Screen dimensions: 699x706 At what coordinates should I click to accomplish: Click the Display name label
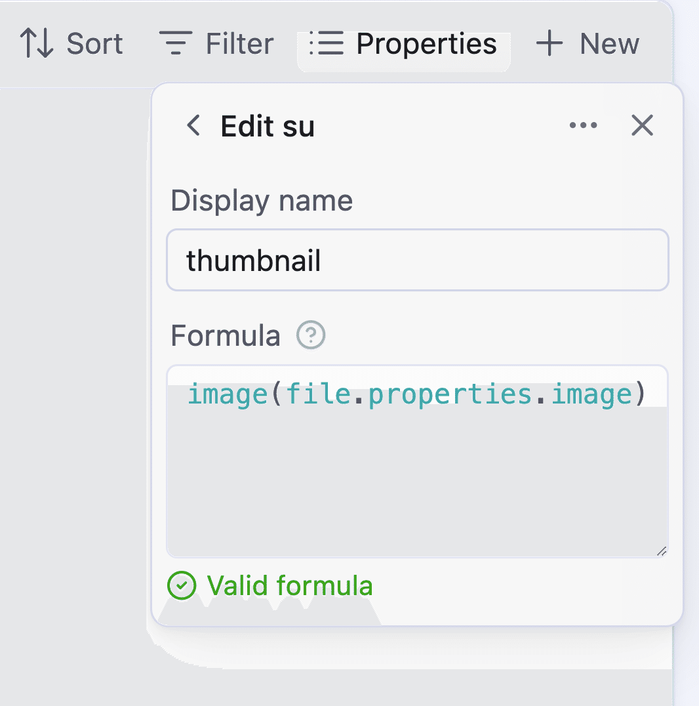point(262,201)
